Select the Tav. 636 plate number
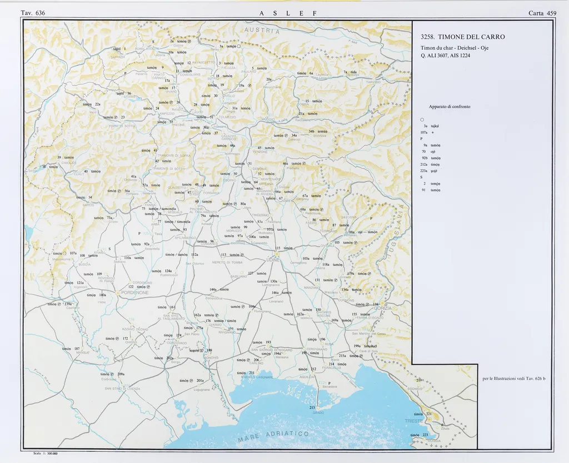 coord(33,13)
